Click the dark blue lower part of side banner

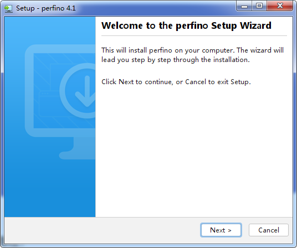coord(50,189)
